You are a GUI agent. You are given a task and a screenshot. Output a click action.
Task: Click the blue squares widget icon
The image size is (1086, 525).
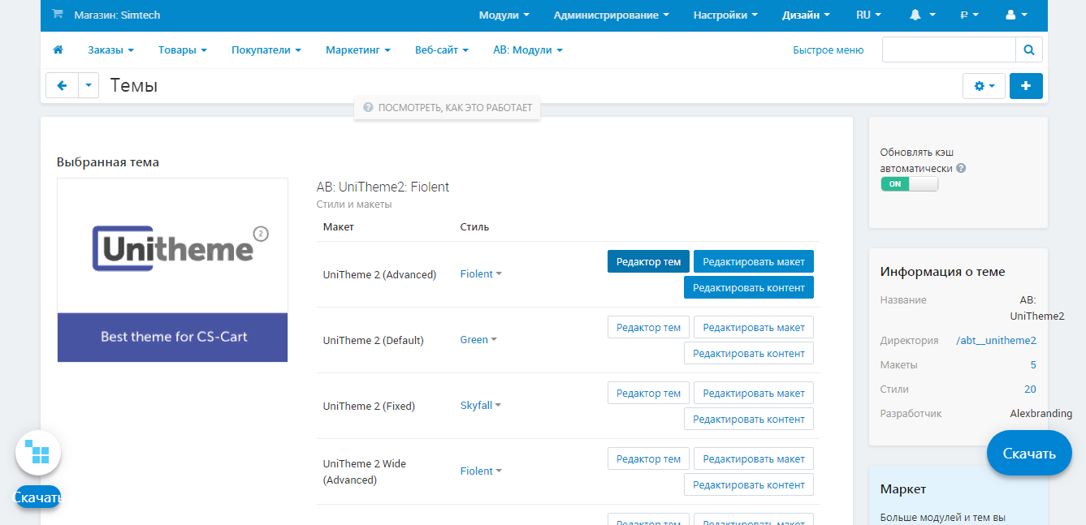38,452
